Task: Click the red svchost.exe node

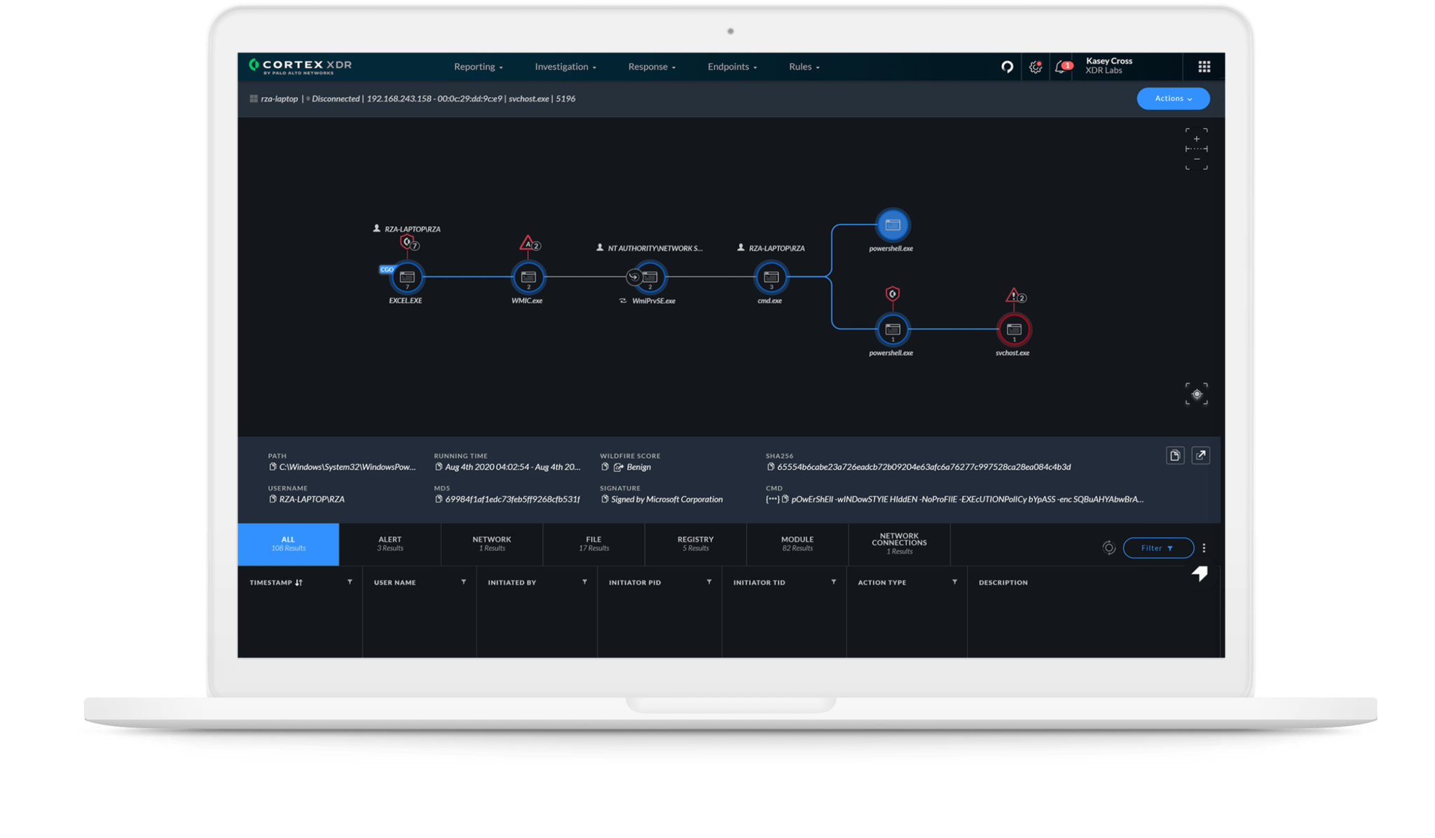Action: [1013, 329]
